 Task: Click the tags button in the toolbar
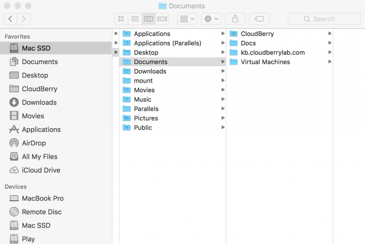[x=259, y=19]
